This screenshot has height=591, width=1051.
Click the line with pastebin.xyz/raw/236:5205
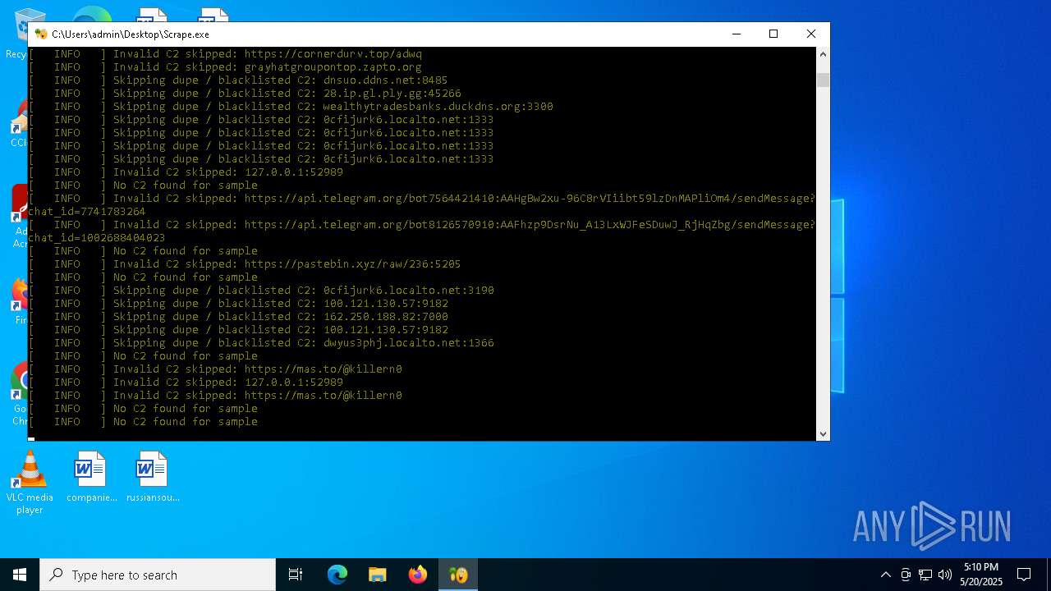(x=245, y=264)
